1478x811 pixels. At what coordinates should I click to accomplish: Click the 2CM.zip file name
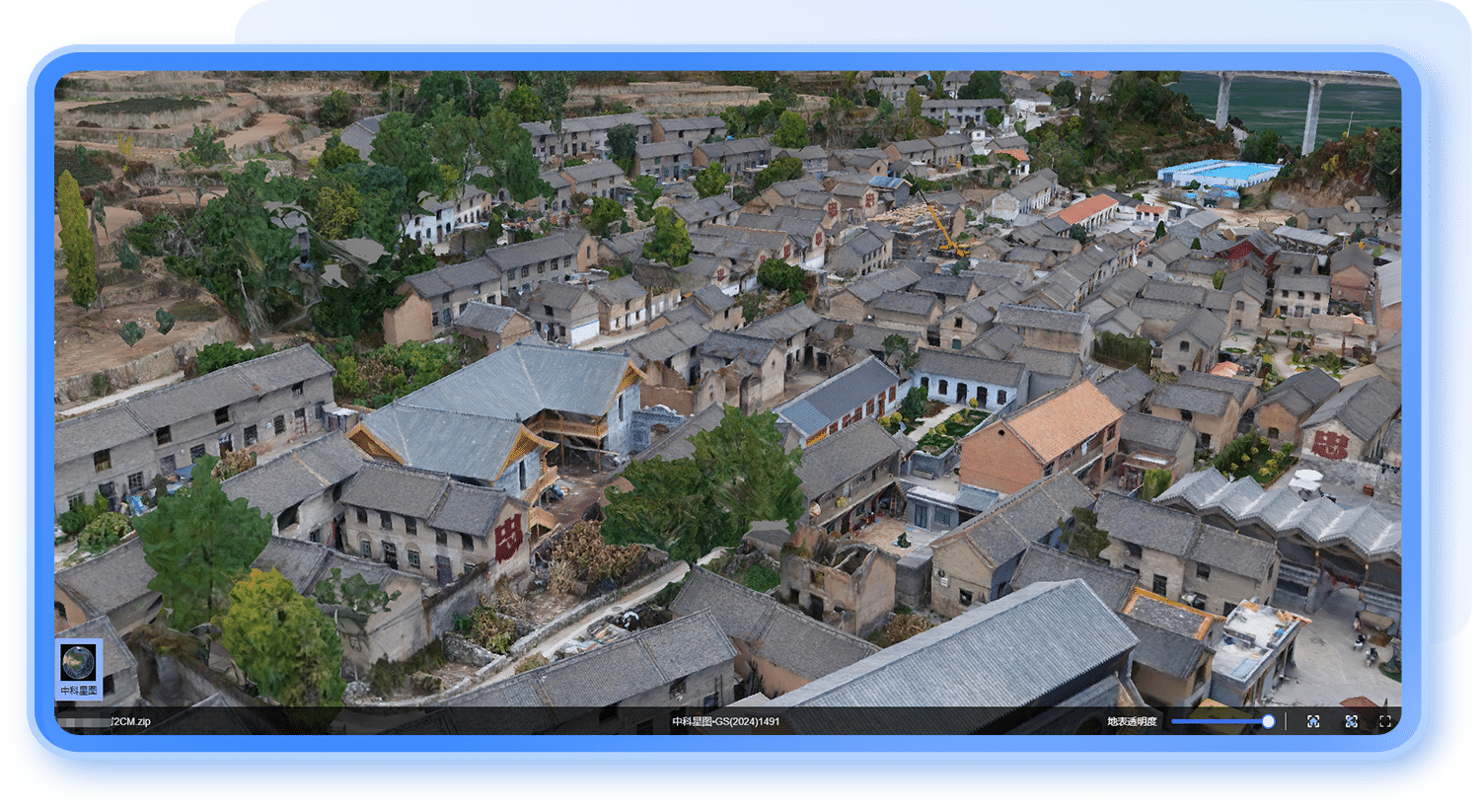pos(131,721)
